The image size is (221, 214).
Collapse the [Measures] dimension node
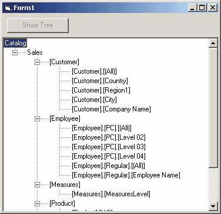37,185
